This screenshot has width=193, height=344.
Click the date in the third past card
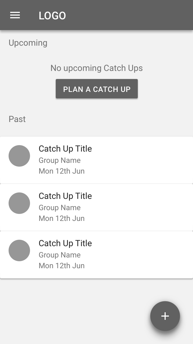(x=62, y=266)
